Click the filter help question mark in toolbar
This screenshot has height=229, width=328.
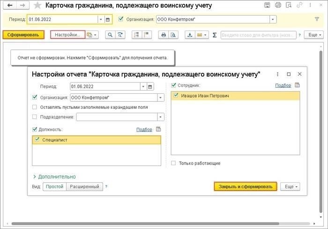(299, 35)
